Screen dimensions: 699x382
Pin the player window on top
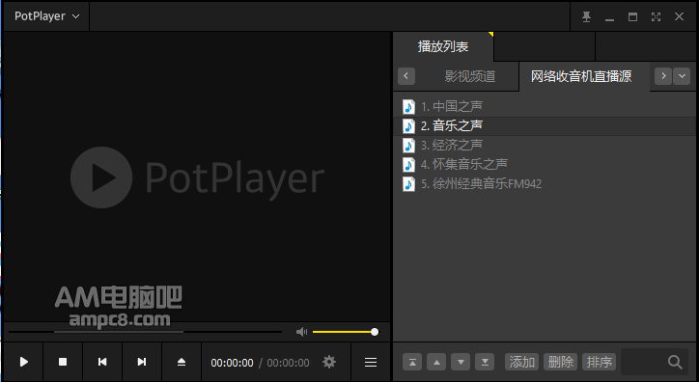click(x=586, y=17)
